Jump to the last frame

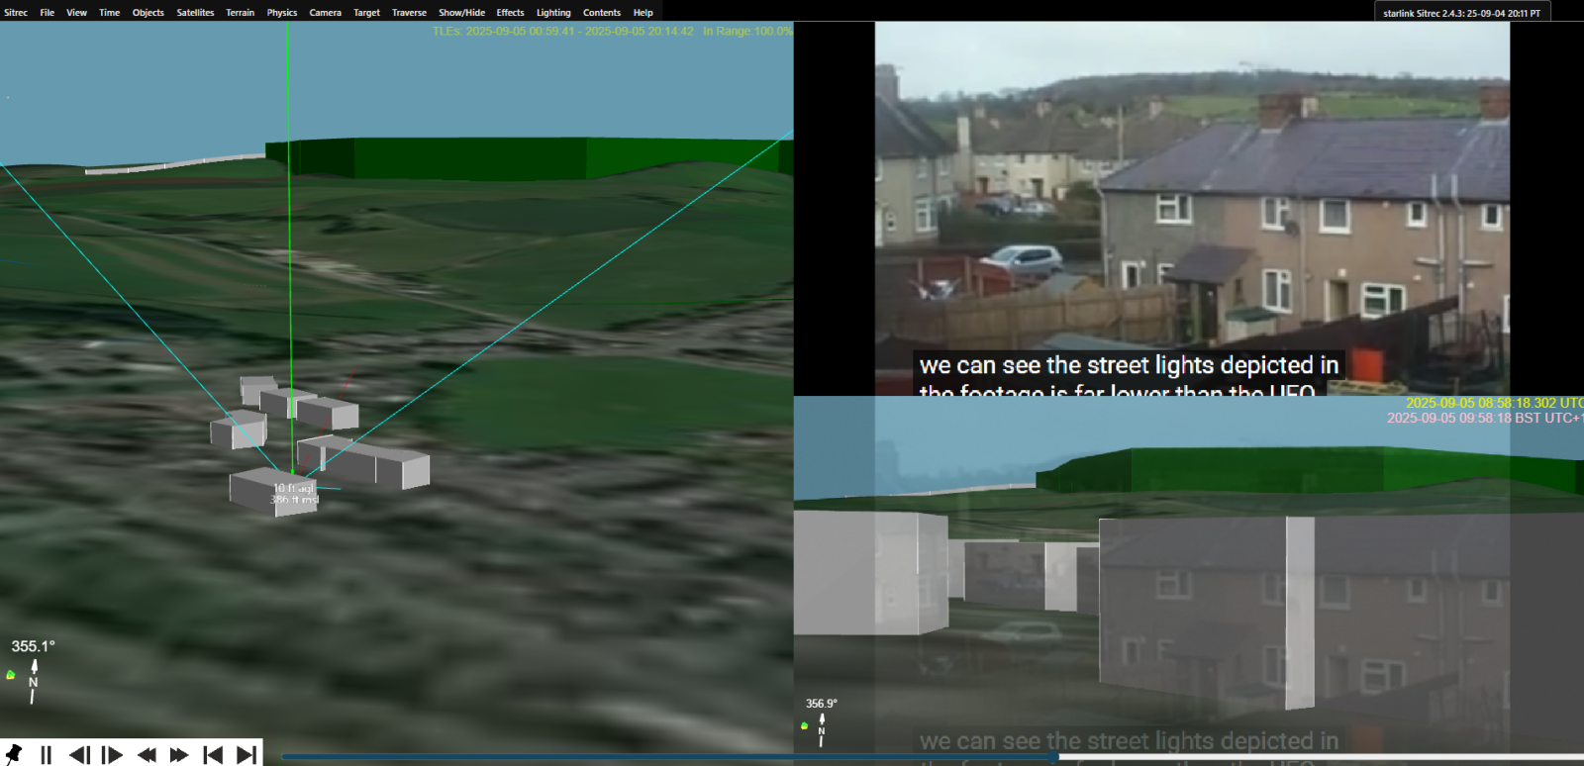tap(247, 755)
